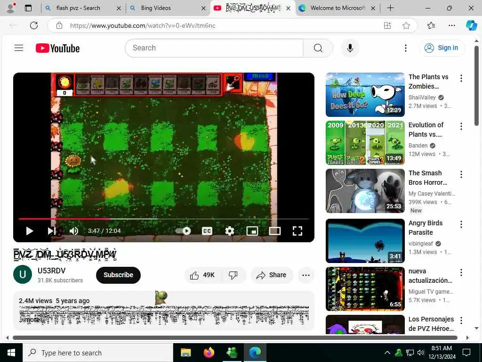Switch to 'Welcome to Microsoft' tab
The height and width of the screenshot is (362, 482).
click(x=337, y=8)
